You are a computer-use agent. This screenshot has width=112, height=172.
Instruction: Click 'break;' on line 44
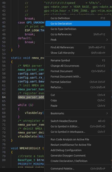(30, 19)
